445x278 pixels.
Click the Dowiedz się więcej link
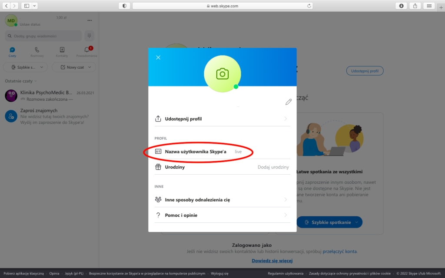tap(272, 261)
